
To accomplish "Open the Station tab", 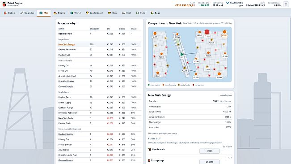I will [x=9, y=13].
